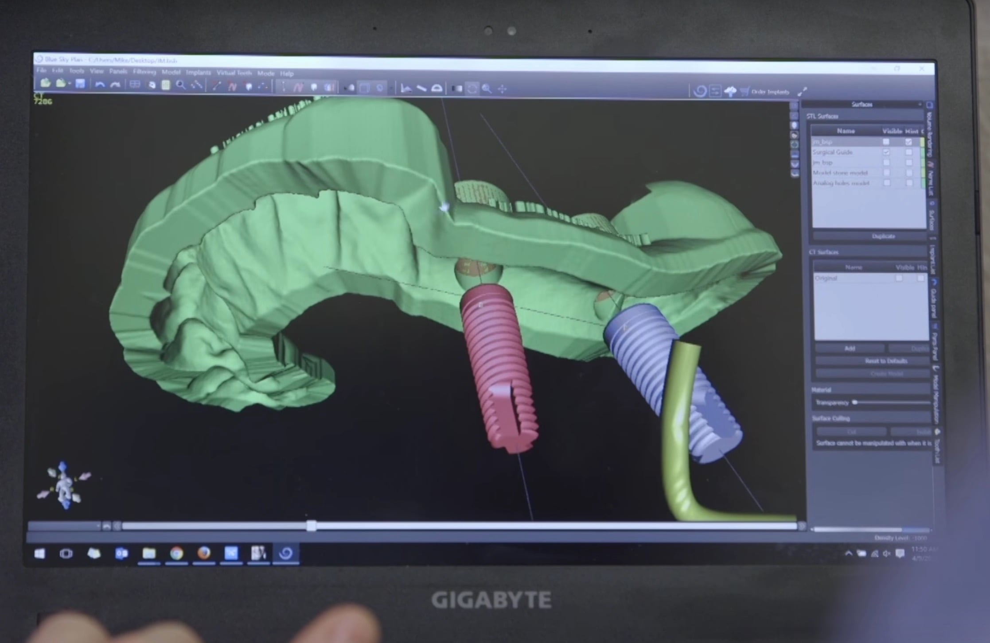Click the Save project icon
This screenshot has width=990, height=643.
point(80,84)
